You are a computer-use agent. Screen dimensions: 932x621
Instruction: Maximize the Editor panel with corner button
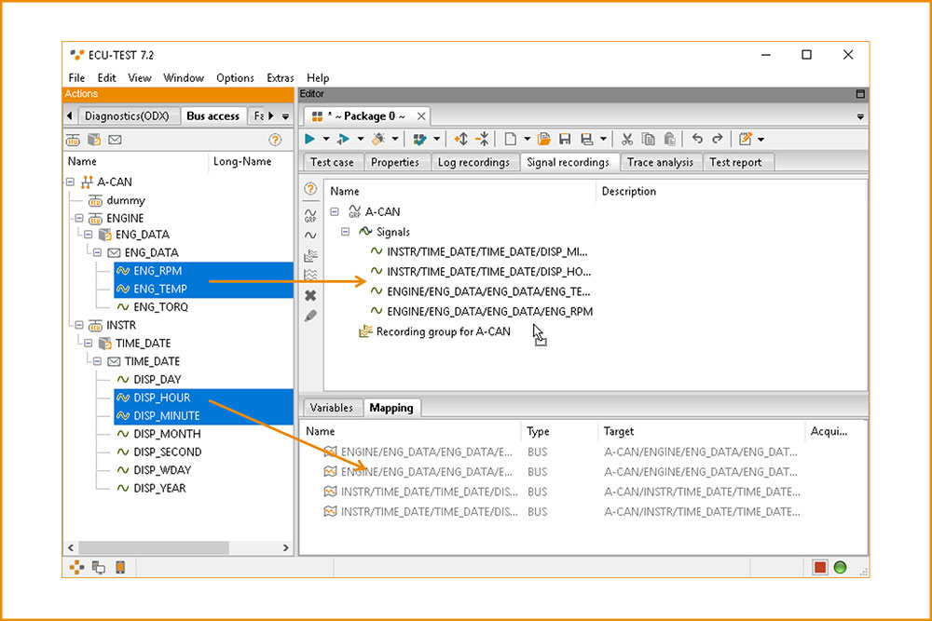pyautogui.click(x=860, y=94)
